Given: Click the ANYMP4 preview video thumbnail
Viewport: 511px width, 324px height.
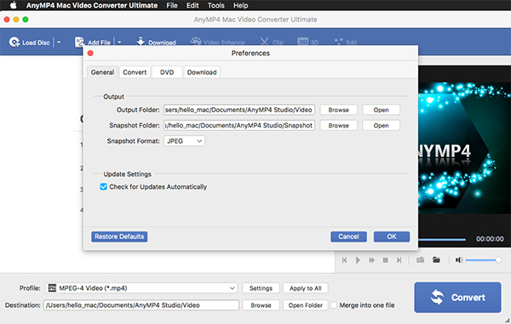Looking at the screenshot, I should (x=464, y=148).
